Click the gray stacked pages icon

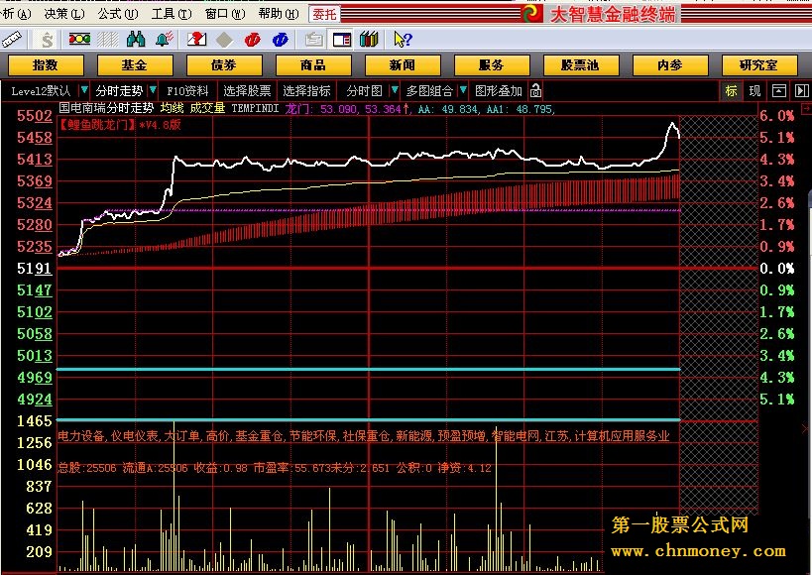pyautogui.click(x=314, y=40)
